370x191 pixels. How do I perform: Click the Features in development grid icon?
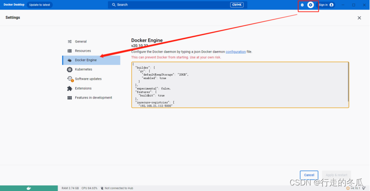70,98
